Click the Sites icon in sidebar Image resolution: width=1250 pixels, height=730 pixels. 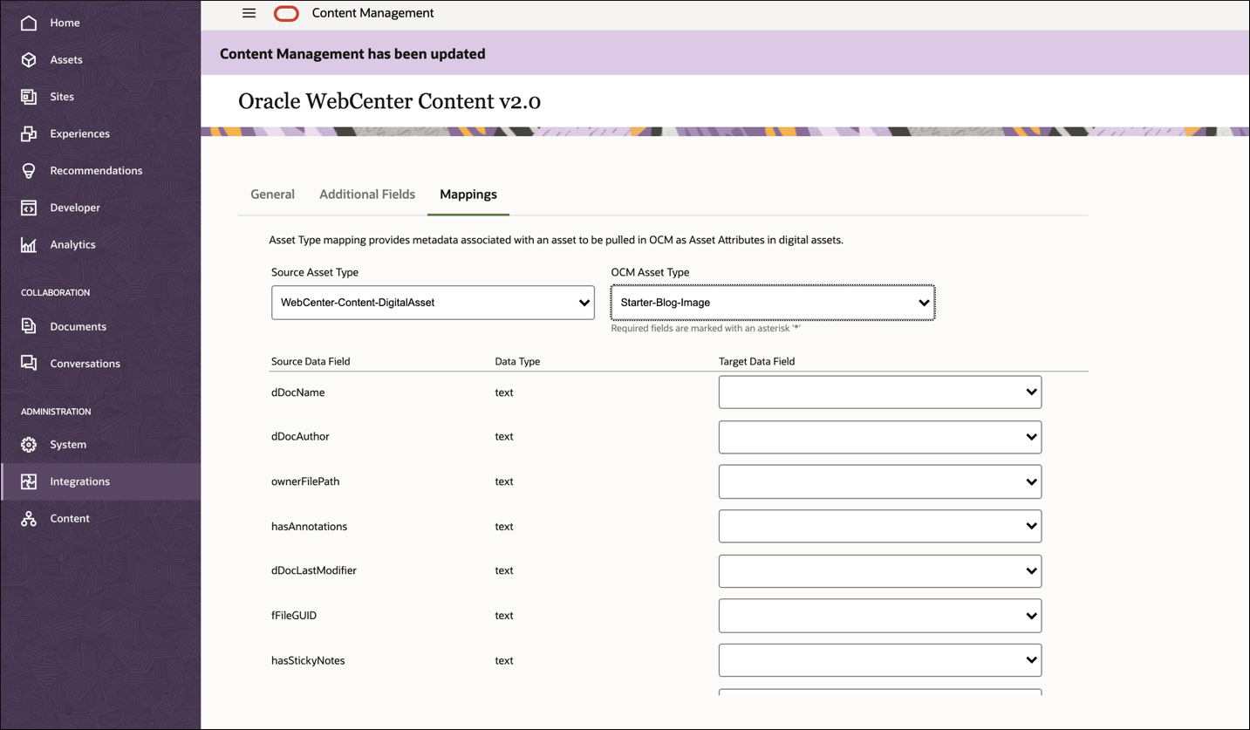coord(29,97)
